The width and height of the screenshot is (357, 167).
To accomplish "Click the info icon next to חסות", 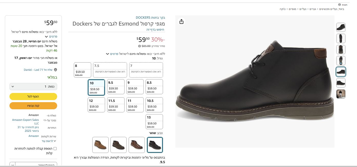I will pyautogui.click(x=339, y=5).
